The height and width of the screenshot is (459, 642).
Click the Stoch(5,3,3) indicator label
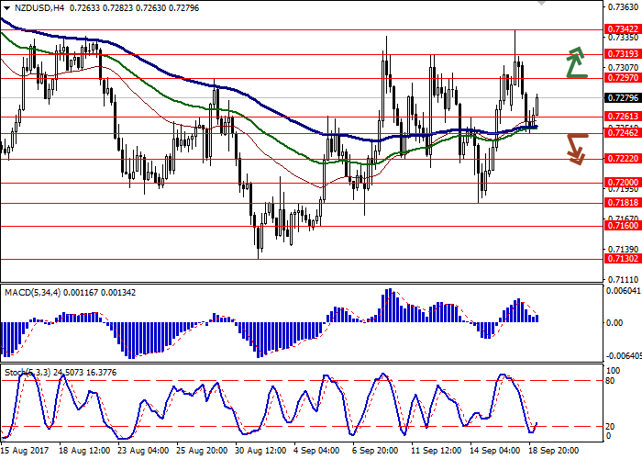(28, 373)
